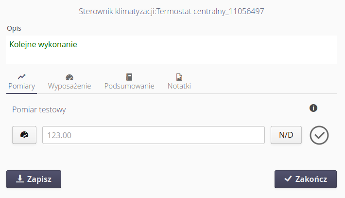Click the document icon above Notatki
The height and width of the screenshot is (198, 345).
click(x=179, y=77)
